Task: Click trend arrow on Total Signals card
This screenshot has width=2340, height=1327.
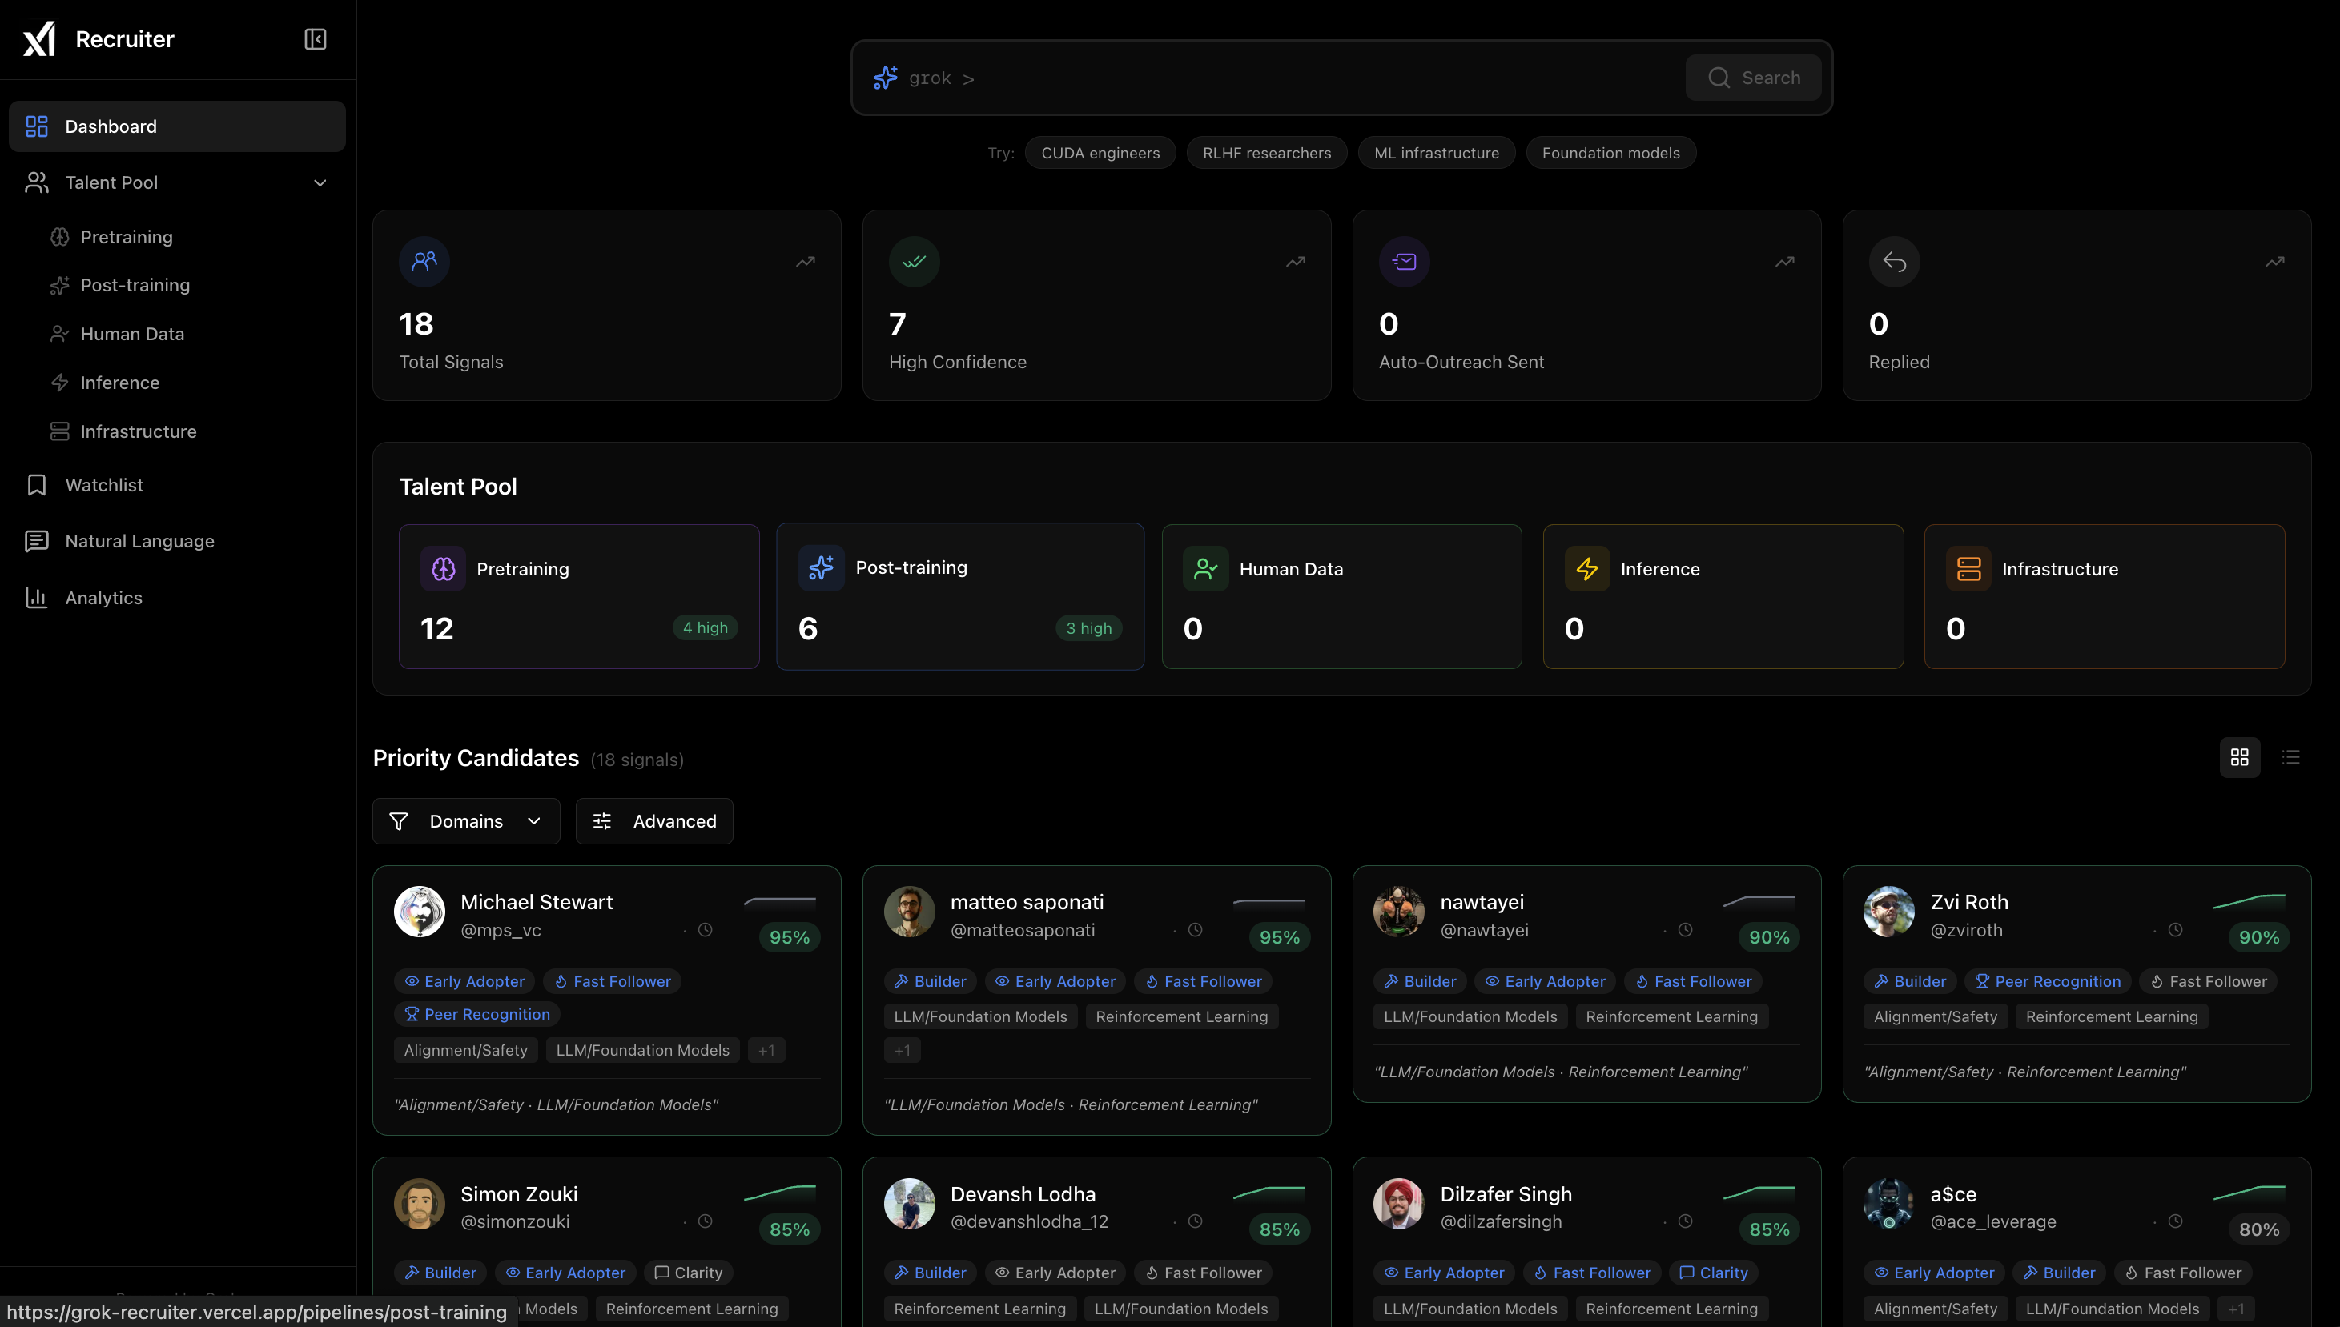Action: tap(806, 262)
